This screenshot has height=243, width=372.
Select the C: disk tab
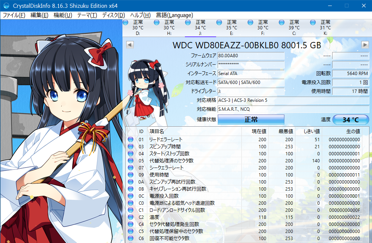pyautogui.click(x=294, y=28)
